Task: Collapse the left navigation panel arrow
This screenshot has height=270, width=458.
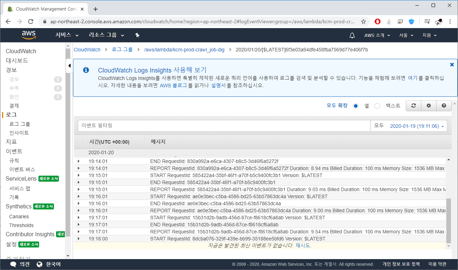Action: [69, 66]
